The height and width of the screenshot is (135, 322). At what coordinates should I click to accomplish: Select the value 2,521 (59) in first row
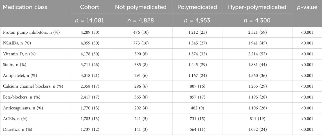pos(257,32)
